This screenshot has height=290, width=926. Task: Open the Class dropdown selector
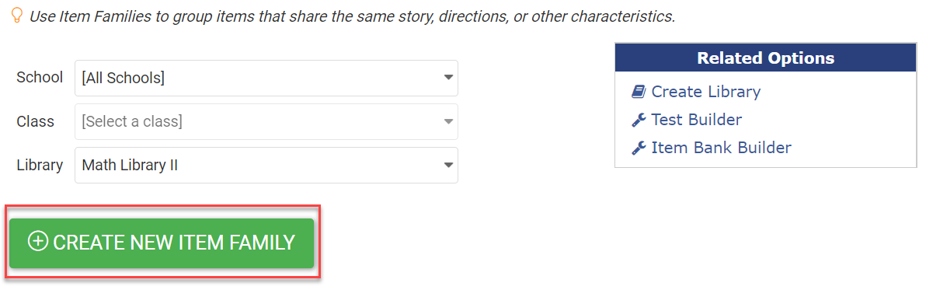(x=266, y=121)
